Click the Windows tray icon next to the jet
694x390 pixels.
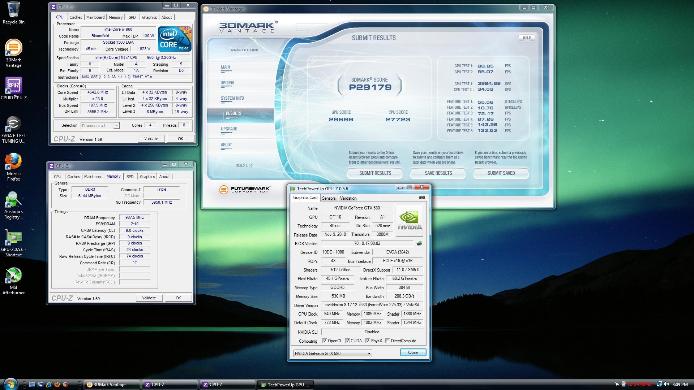[623, 385]
